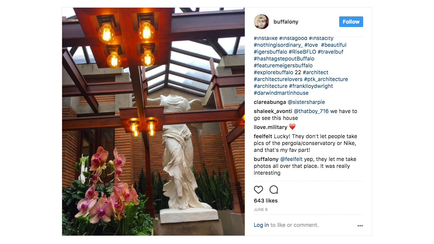Open the ilove.military commenter profile
The image size is (434, 244).
coord(270,127)
